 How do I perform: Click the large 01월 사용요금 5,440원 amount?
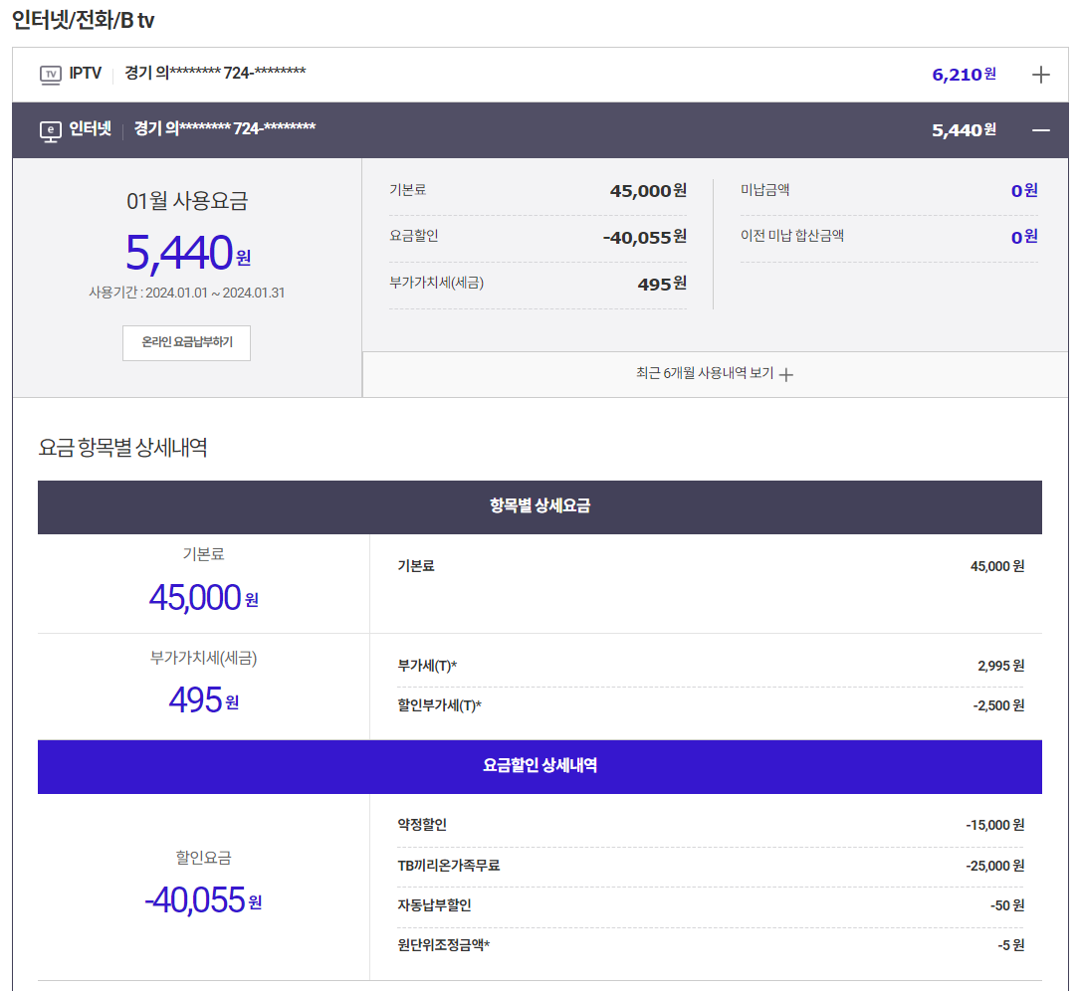point(187,253)
